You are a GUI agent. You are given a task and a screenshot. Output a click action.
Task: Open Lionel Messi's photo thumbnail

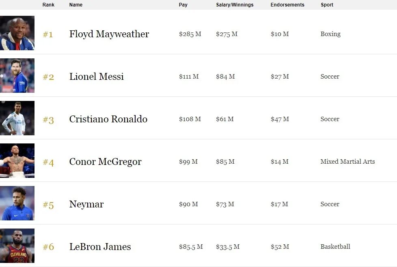tap(17, 75)
